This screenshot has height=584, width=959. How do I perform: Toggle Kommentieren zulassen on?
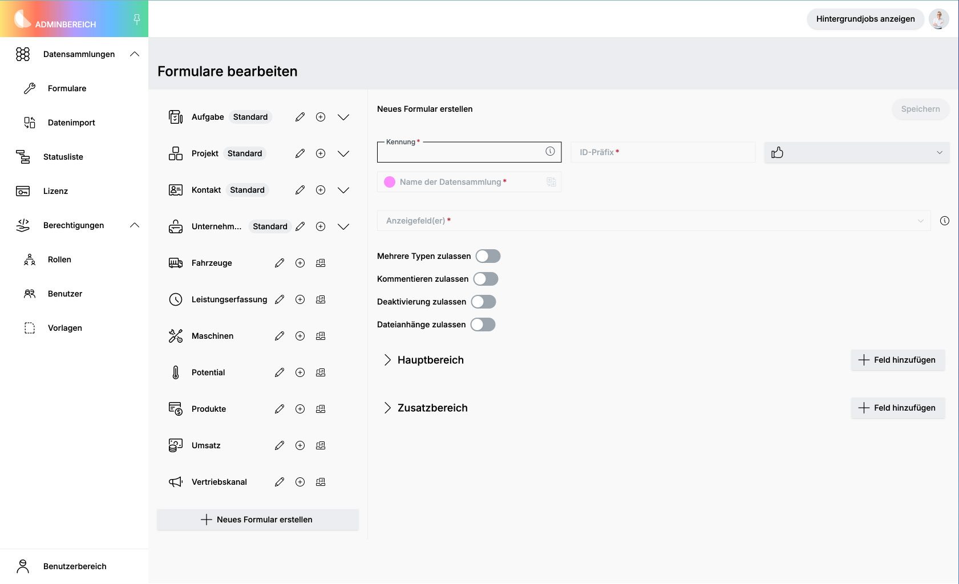[x=485, y=279]
